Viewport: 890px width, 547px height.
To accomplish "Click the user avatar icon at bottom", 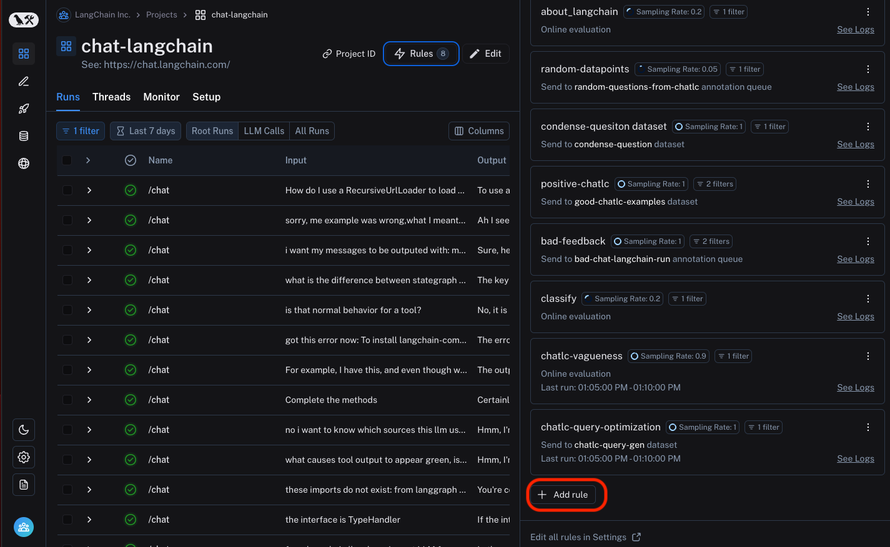I will pos(24,527).
